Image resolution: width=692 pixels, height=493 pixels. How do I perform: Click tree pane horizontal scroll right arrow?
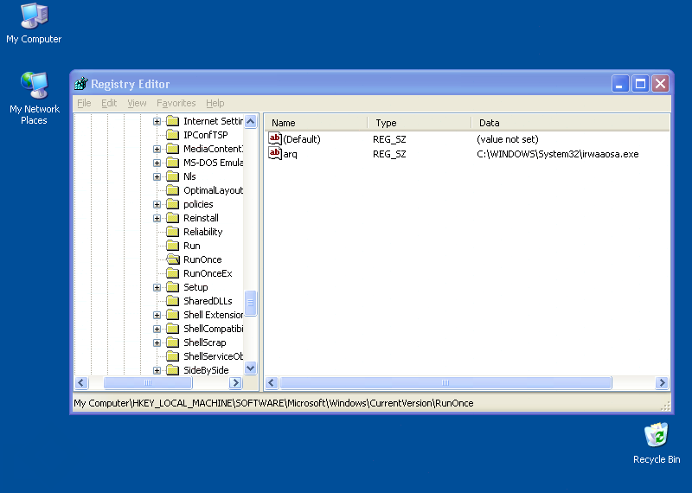point(235,382)
